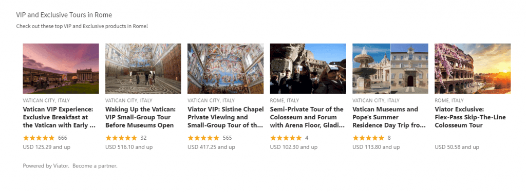
Task: Click the Powered by Viator link
Action: click(46, 166)
